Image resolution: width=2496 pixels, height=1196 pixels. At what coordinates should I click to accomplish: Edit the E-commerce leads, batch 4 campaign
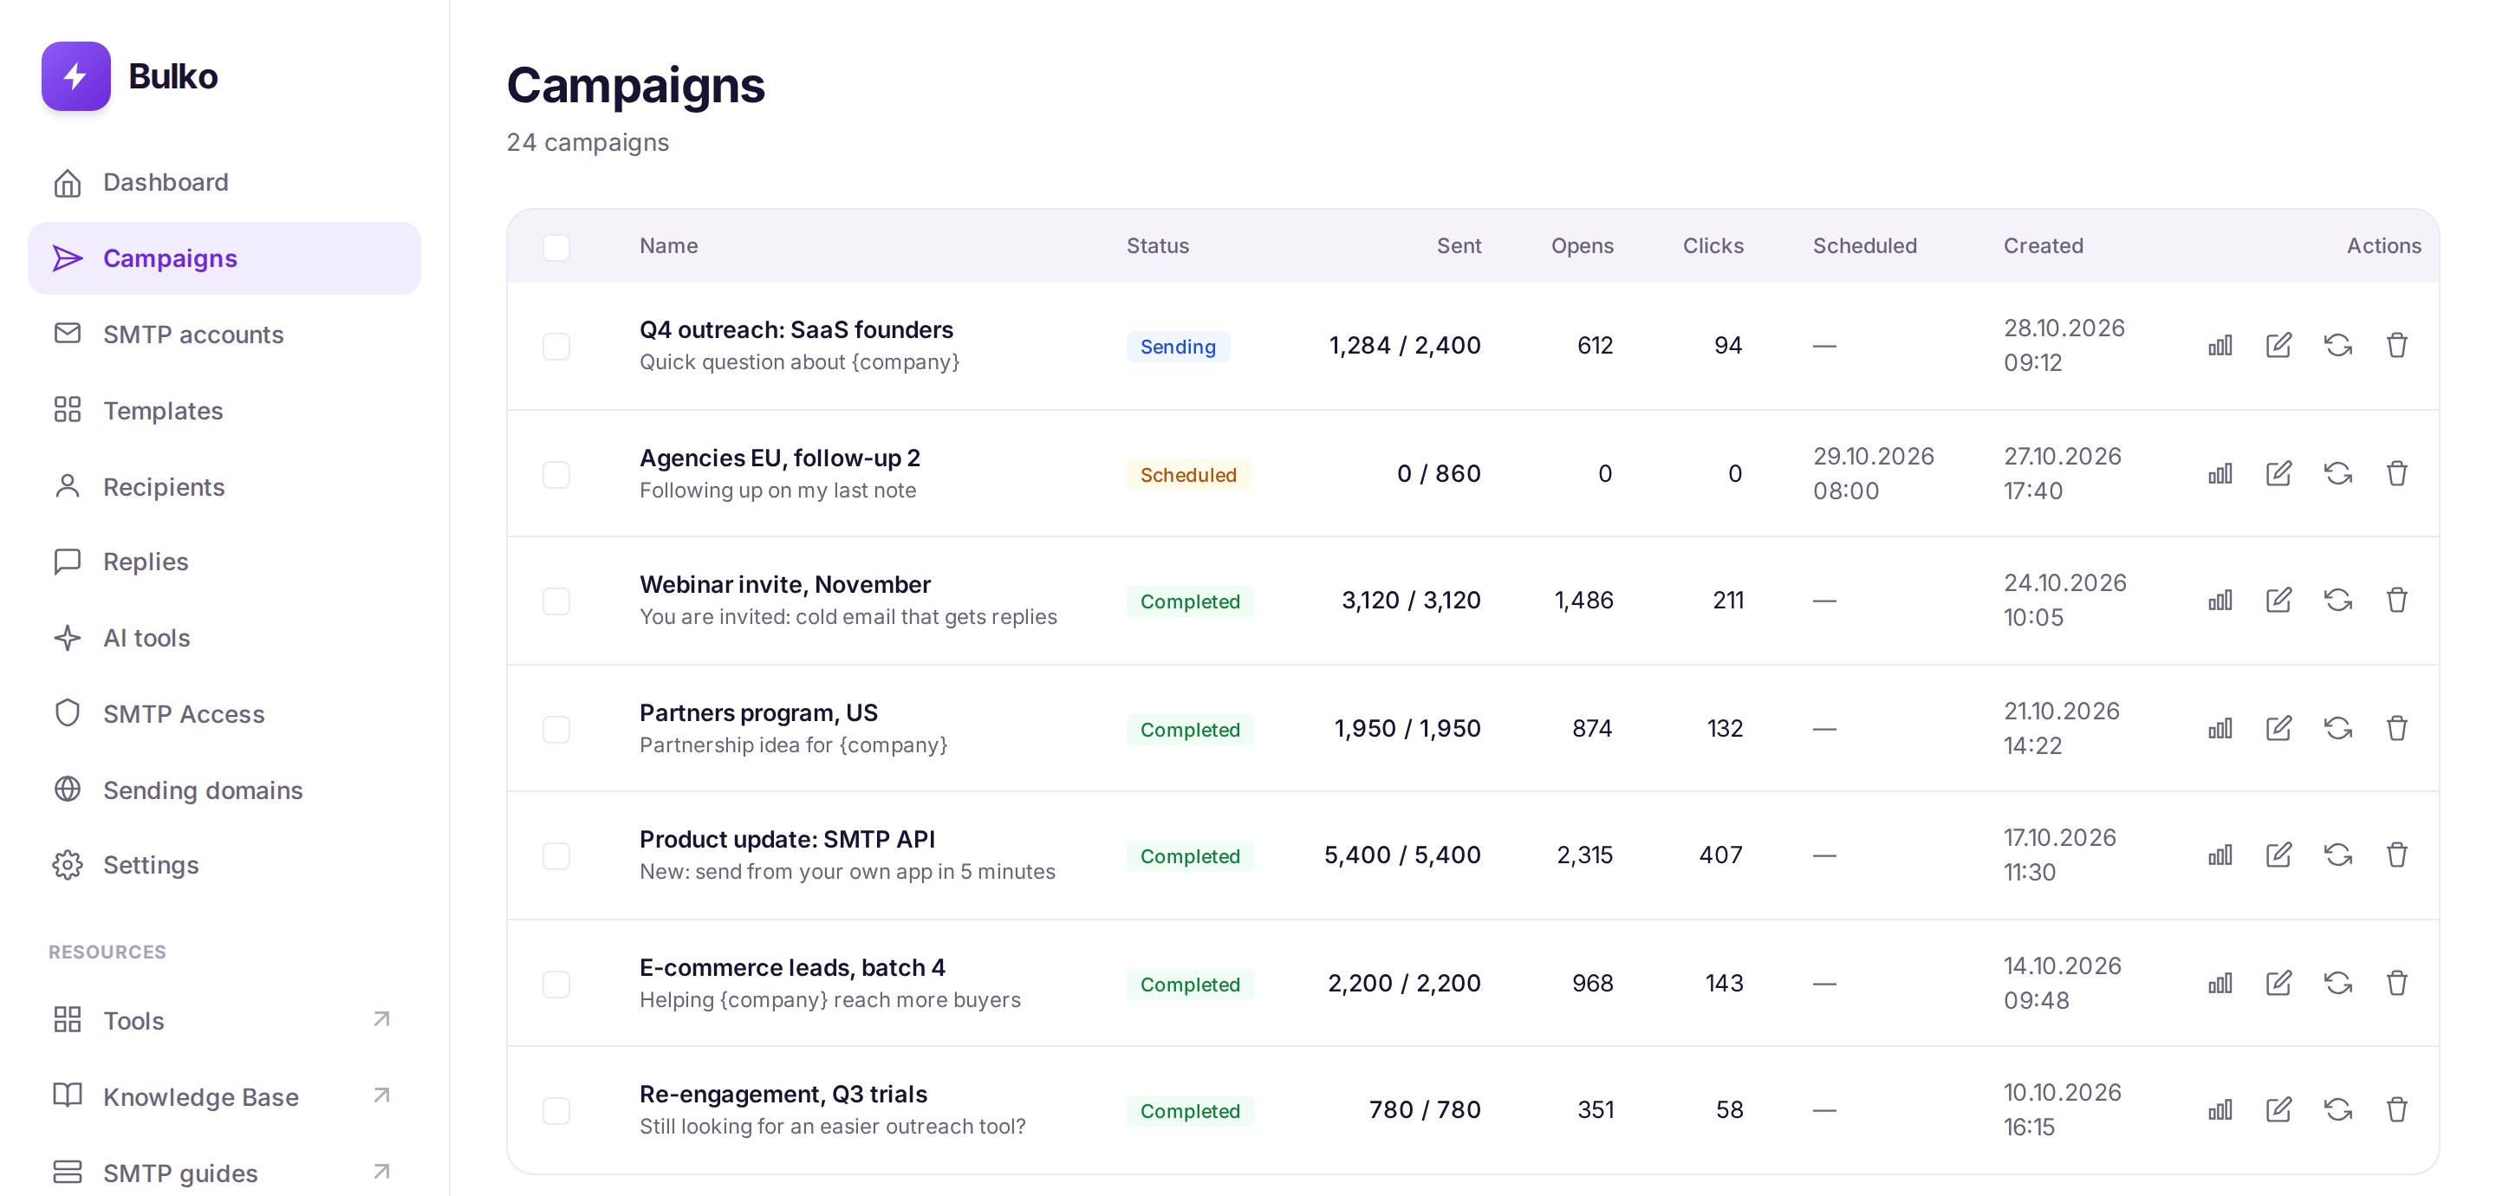pyautogui.click(x=2279, y=983)
